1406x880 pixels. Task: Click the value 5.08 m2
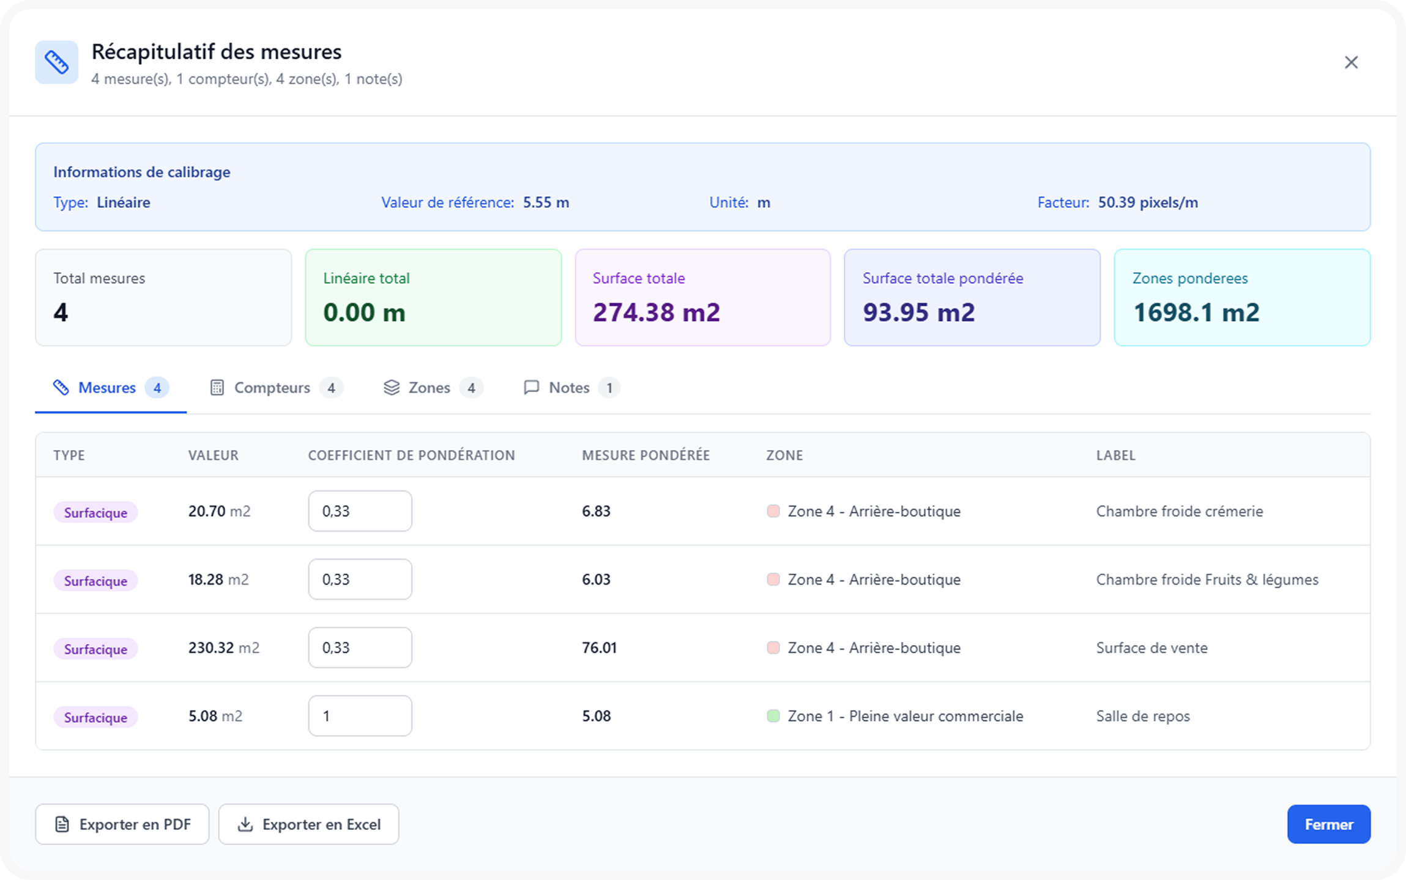pyautogui.click(x=215, y=716)
